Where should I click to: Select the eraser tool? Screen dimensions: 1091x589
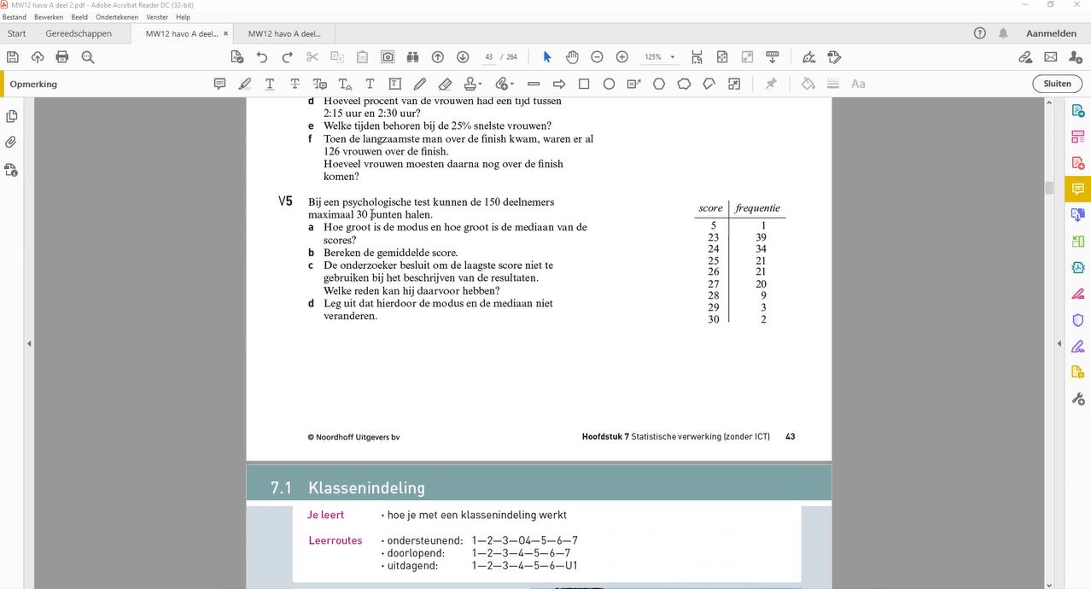click(x=445, y=84)
